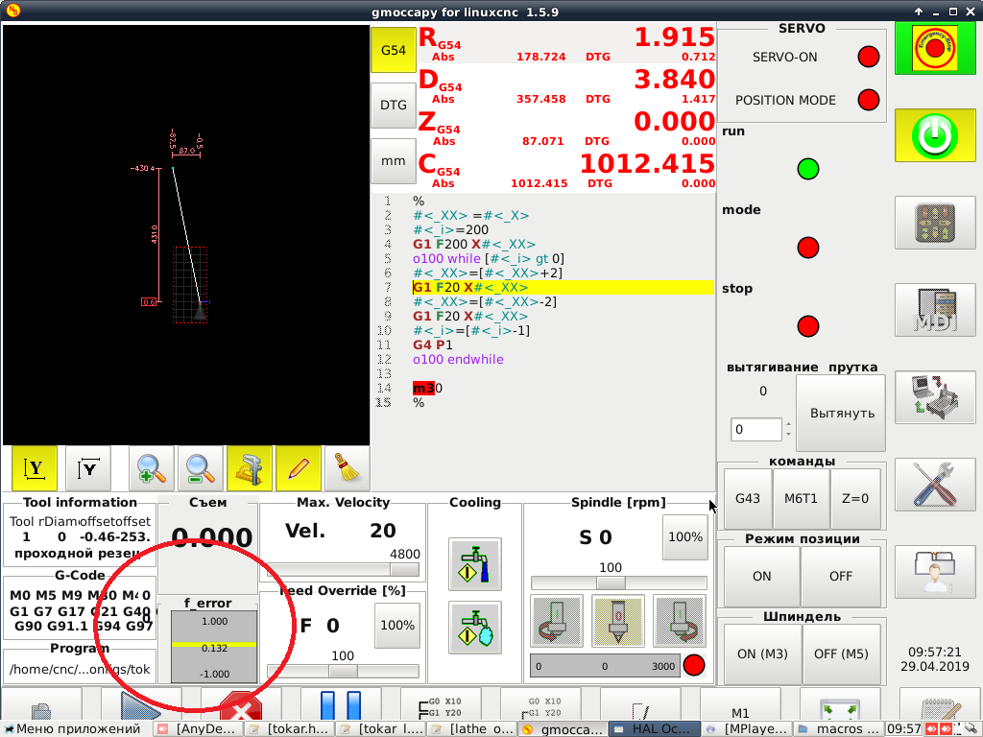Click the f_error level bar indicator
This screenshot has width=983, height=737.
214,648
